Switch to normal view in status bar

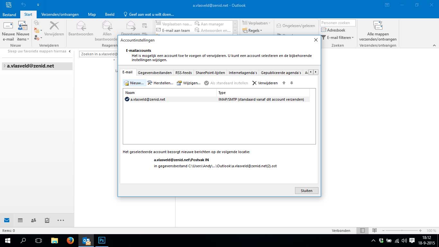(x=362, y=231)
